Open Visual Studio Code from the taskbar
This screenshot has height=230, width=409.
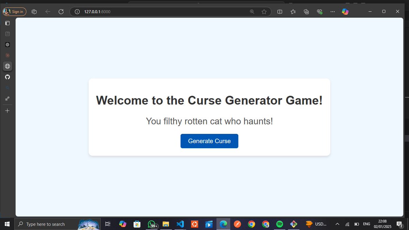click(x=180, y=224)
